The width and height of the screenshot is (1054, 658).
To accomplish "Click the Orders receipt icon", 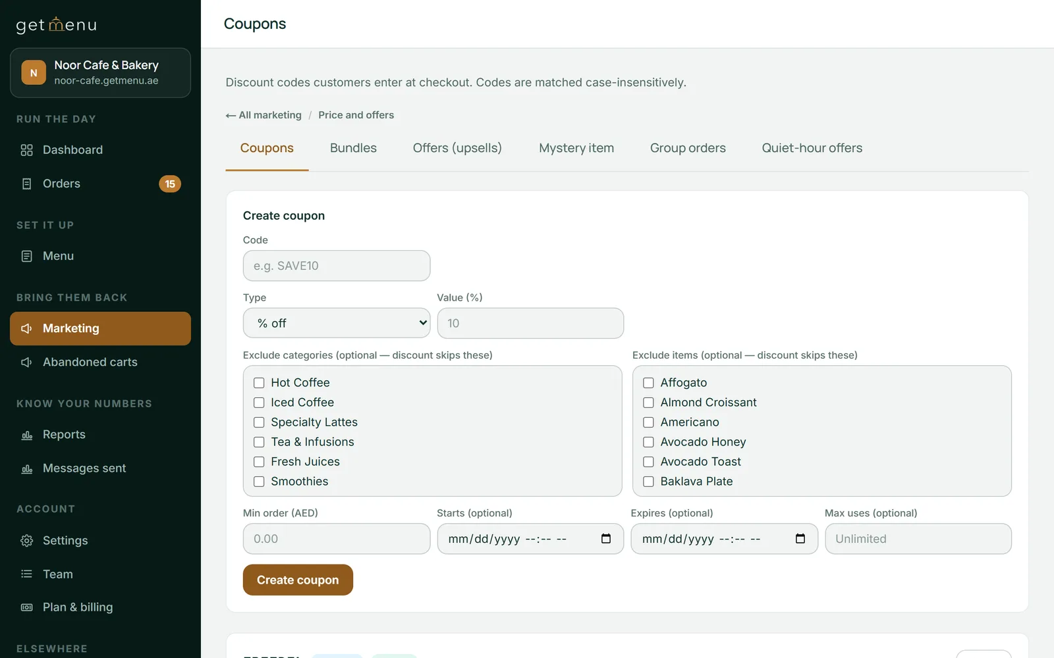I will (x=26, y=184).
